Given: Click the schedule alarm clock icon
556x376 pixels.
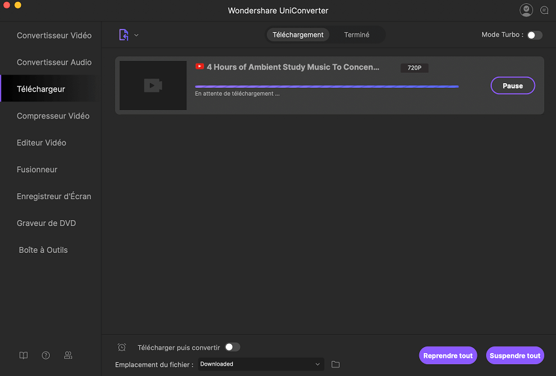Looking at the screenshot, I should (x=122, y=347).
